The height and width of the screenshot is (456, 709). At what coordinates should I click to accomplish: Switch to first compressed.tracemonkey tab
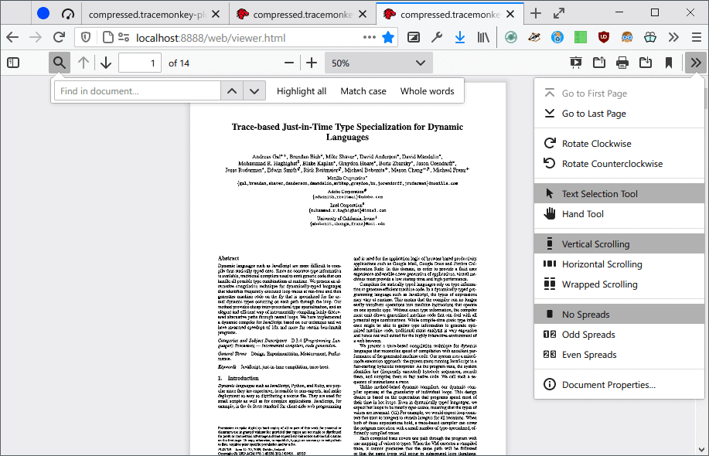[146, 15]
